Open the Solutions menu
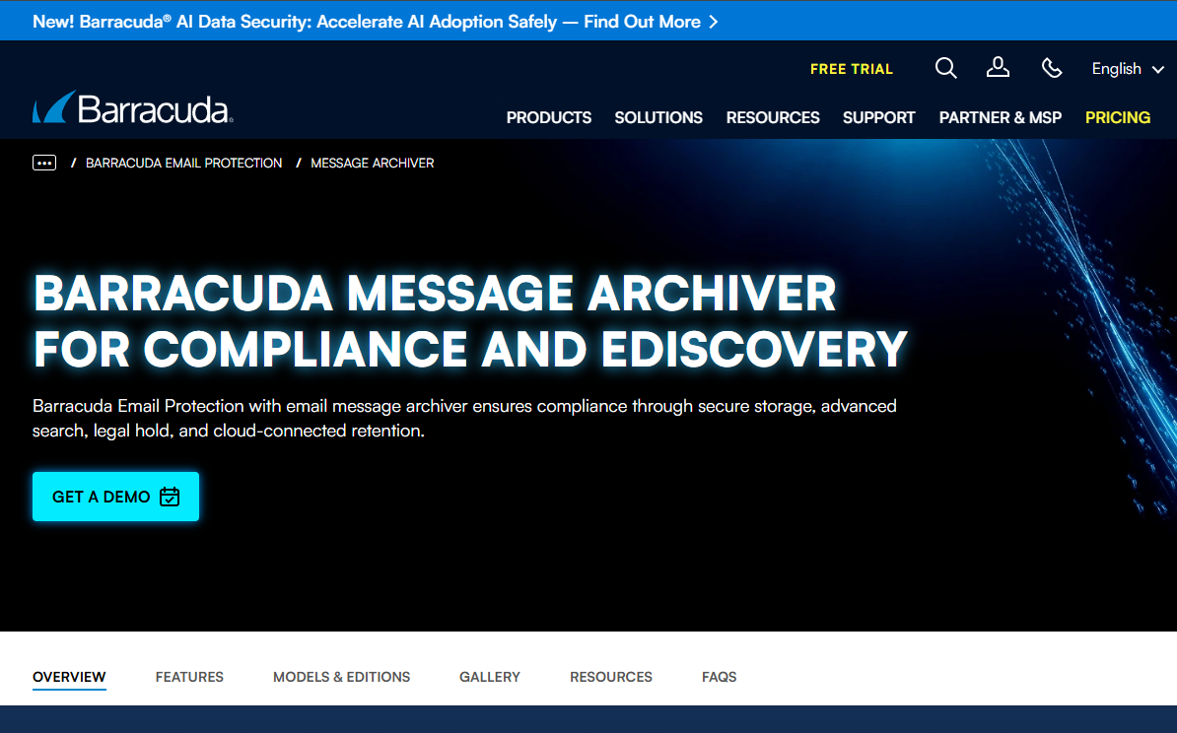 658,118
